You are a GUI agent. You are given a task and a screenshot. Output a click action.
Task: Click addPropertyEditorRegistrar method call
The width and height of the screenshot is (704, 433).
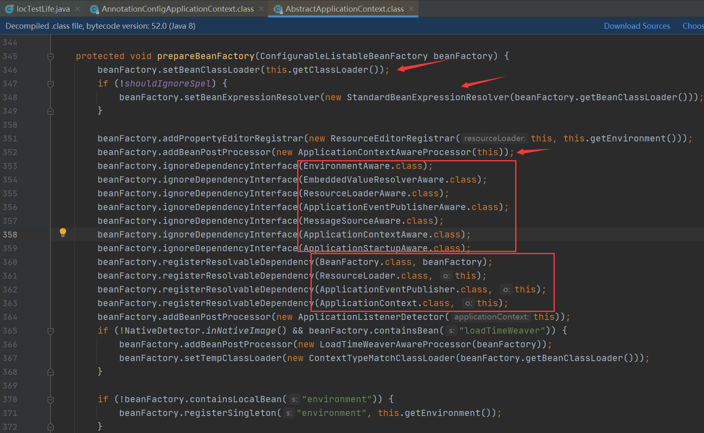tap(233, 139)
